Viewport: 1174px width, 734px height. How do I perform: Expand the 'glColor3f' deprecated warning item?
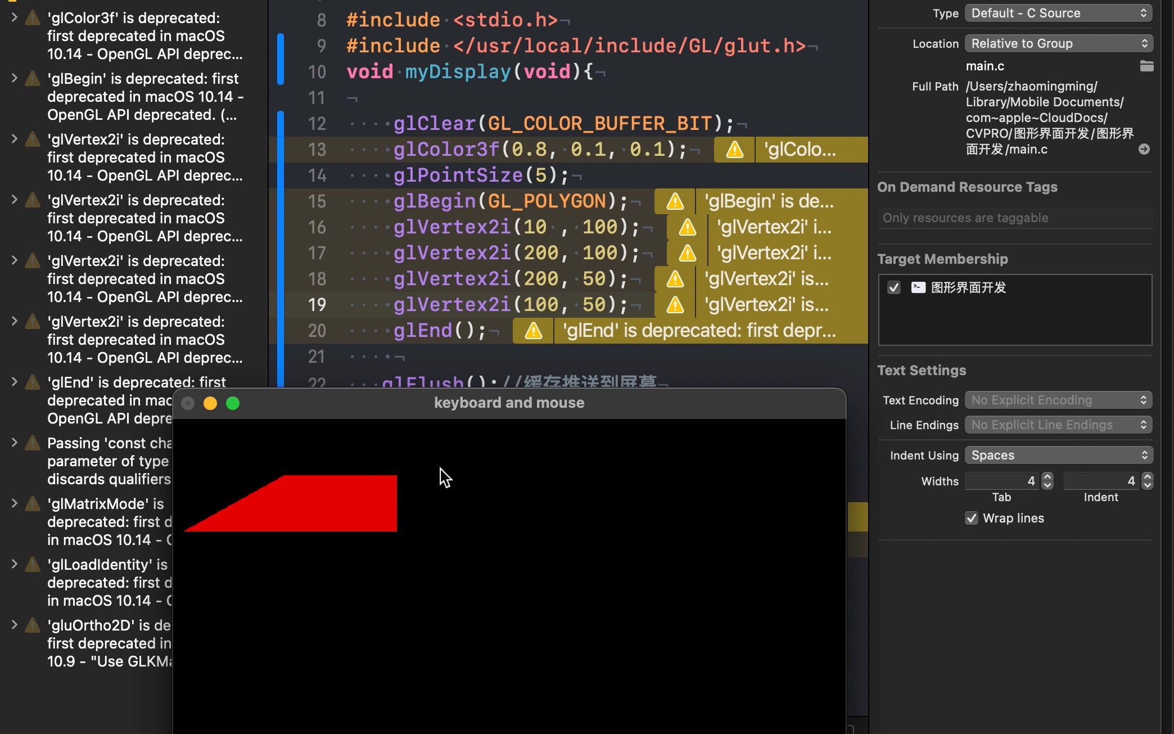coord(15,18)
